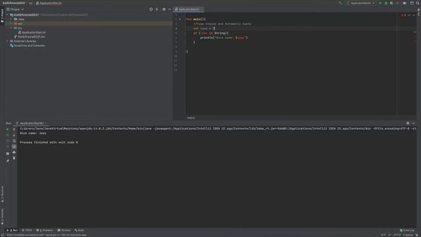Select ApplicationStart.kt in project tree
The image size is (421, 237).
point(32,32)
